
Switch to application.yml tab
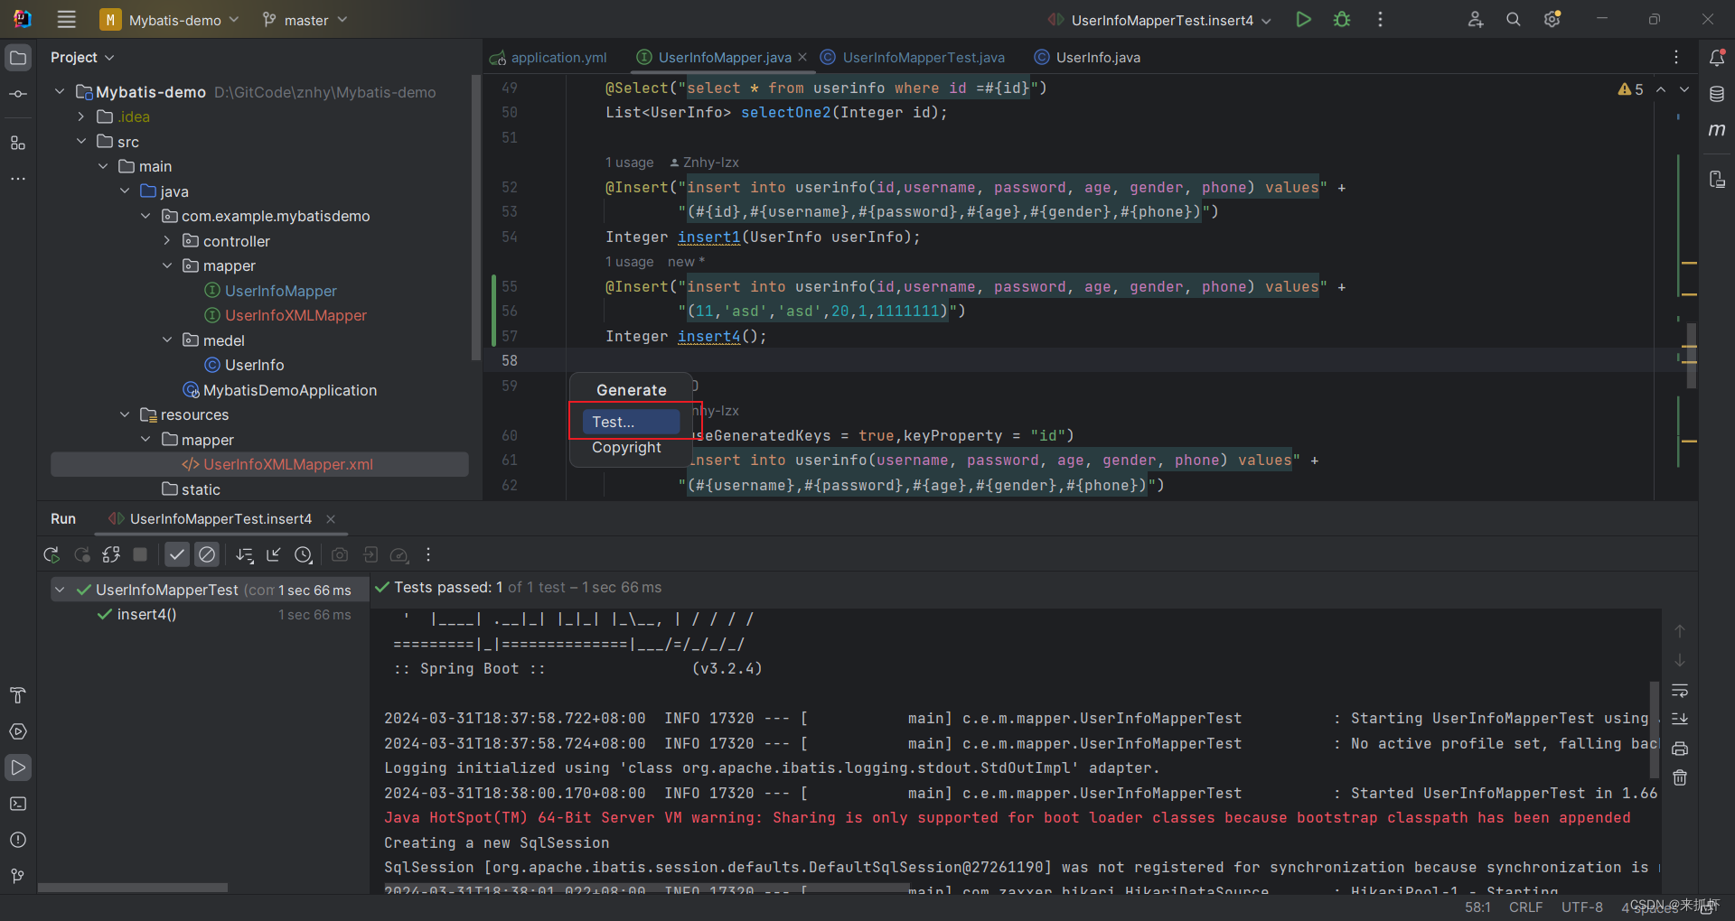549,57
